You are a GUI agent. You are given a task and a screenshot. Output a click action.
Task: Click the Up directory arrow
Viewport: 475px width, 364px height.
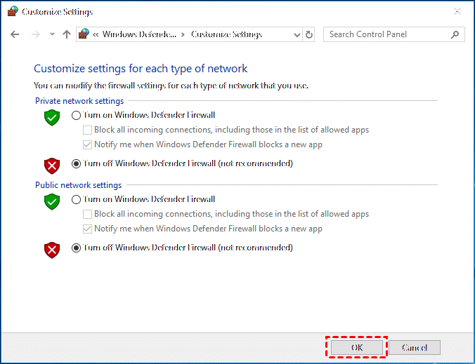pos(67,34)
